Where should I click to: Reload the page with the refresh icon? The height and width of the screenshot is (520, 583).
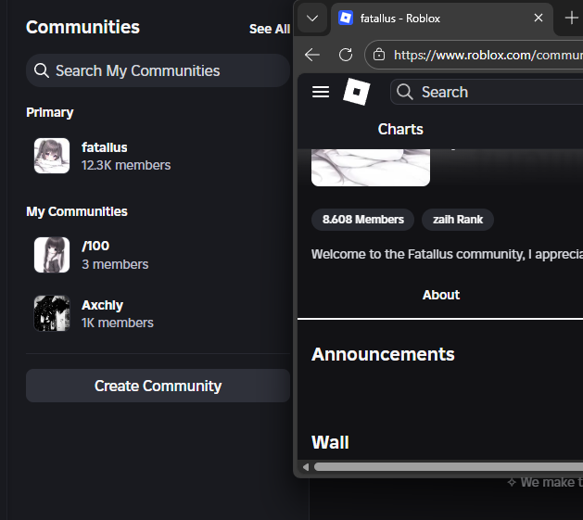(x=346, y=55)
